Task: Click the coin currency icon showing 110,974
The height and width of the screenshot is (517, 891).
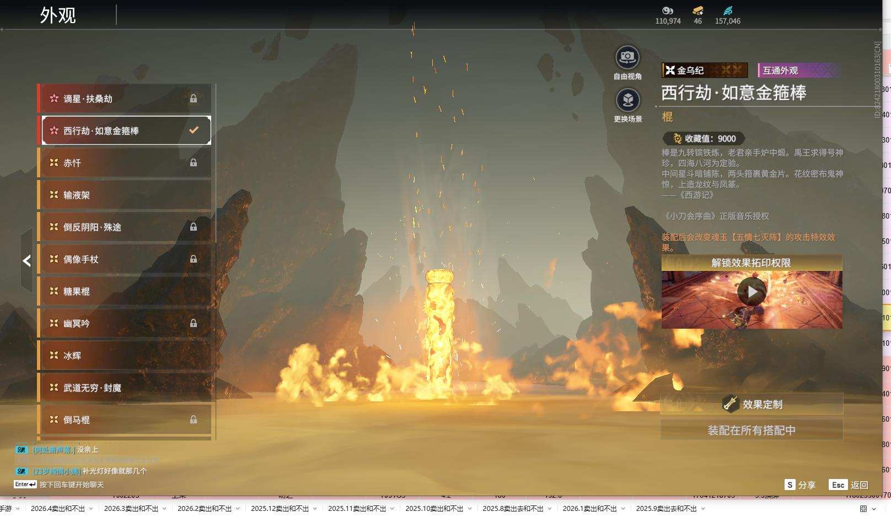Action: pyautogui.click(x=668, y=11)
